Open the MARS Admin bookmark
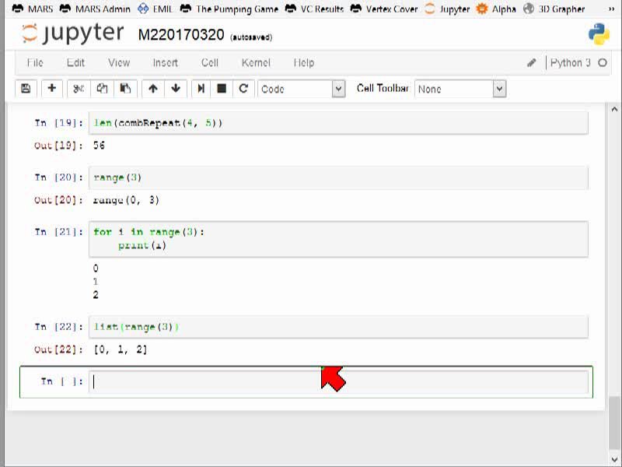The width and height of the screenshot is (622, 467). 95,9
